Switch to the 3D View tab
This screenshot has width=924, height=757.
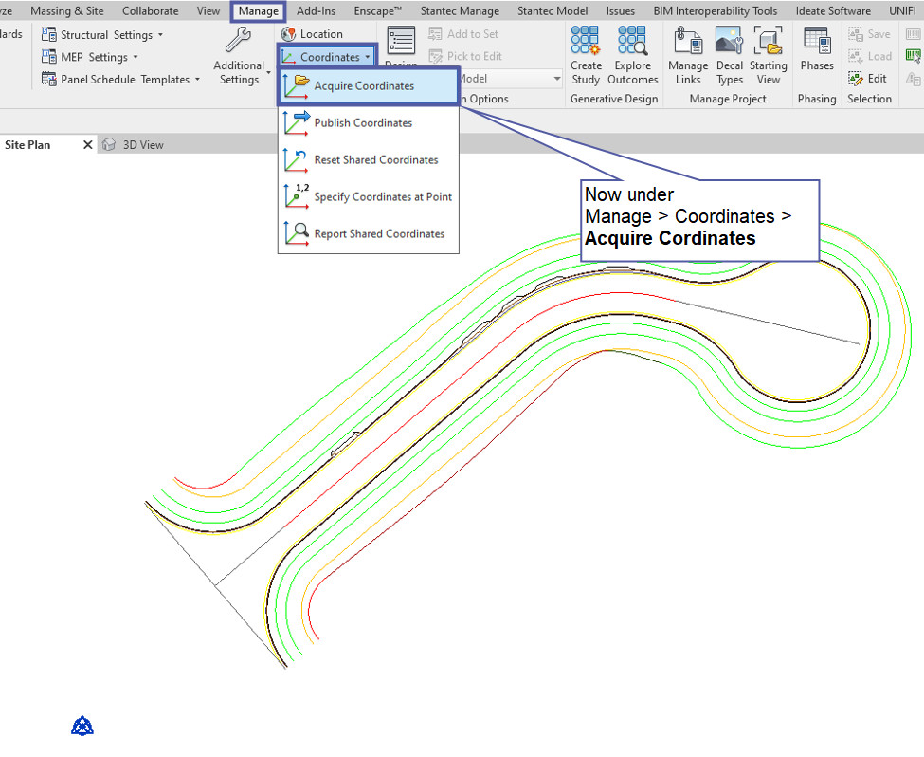pyautogui.click(x=142, y=145)
